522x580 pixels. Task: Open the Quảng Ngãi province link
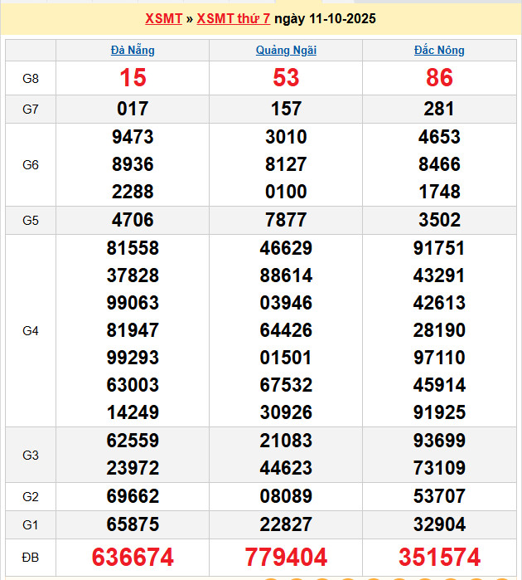point(286,50)
